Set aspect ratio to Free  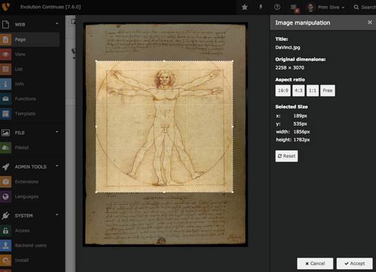tap(328, 91)
